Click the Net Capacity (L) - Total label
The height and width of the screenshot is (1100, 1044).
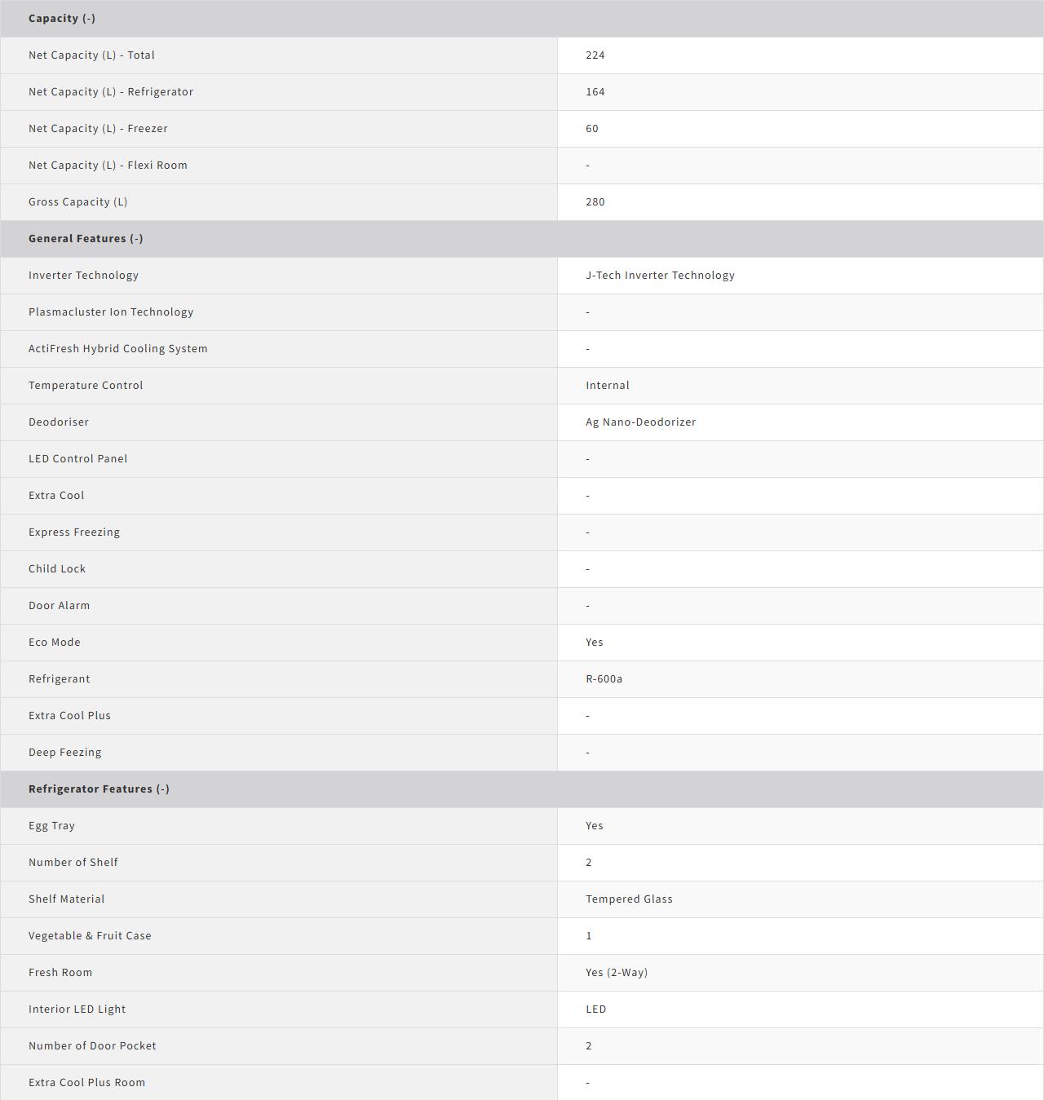point(91,55)
